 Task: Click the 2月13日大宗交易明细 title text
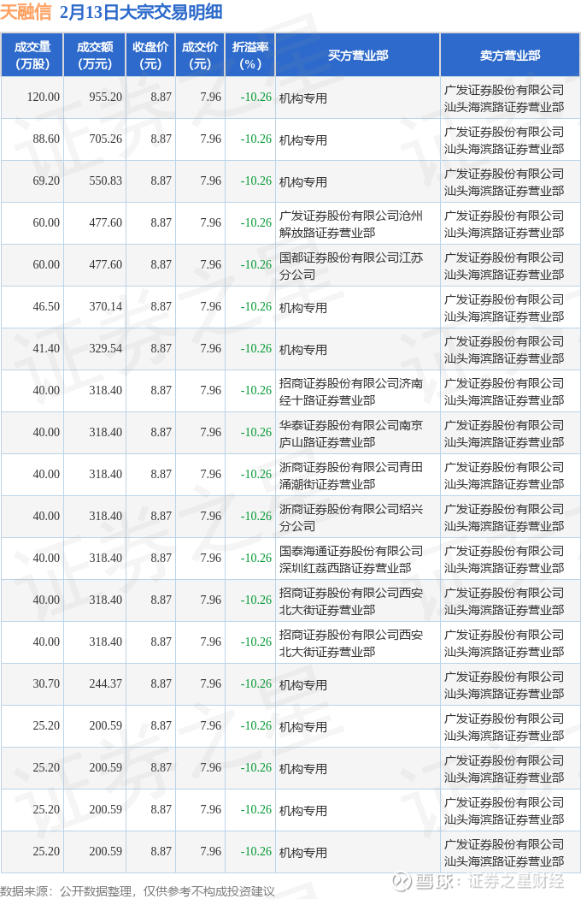[x=142, y=12]
